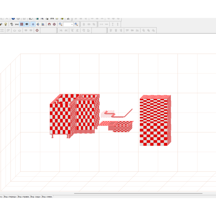This screenshot has width=216, height=216.
Task: Click the align right edges icon
Action: point(121,30)
